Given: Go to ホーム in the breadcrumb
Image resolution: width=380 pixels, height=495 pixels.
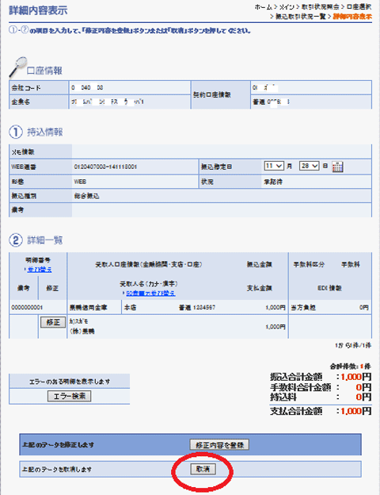Looking at the screenshot, I should click(x=263, y=7).
